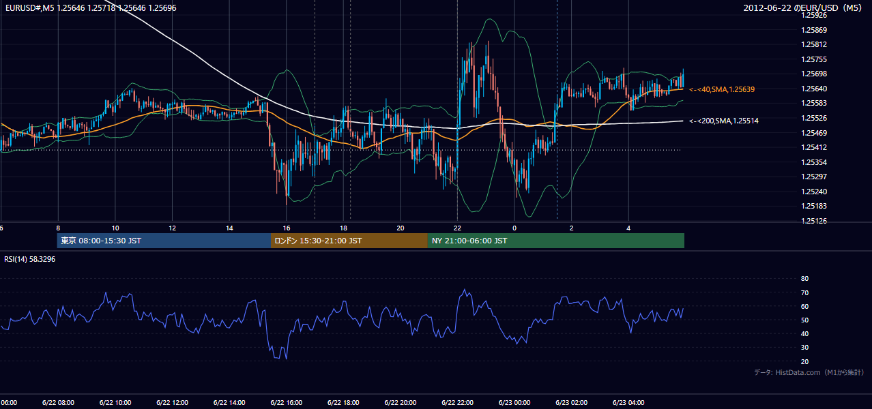Click the 6/22 10:00 time label
Screen dimensions: 872x409
coord(115,402)
